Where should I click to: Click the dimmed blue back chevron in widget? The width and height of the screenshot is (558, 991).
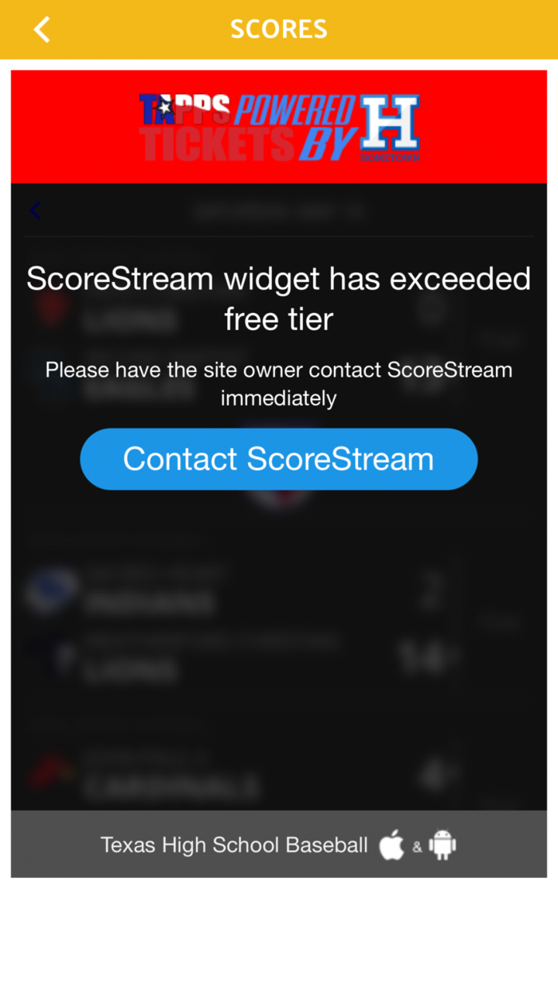(x=34, y=210)
